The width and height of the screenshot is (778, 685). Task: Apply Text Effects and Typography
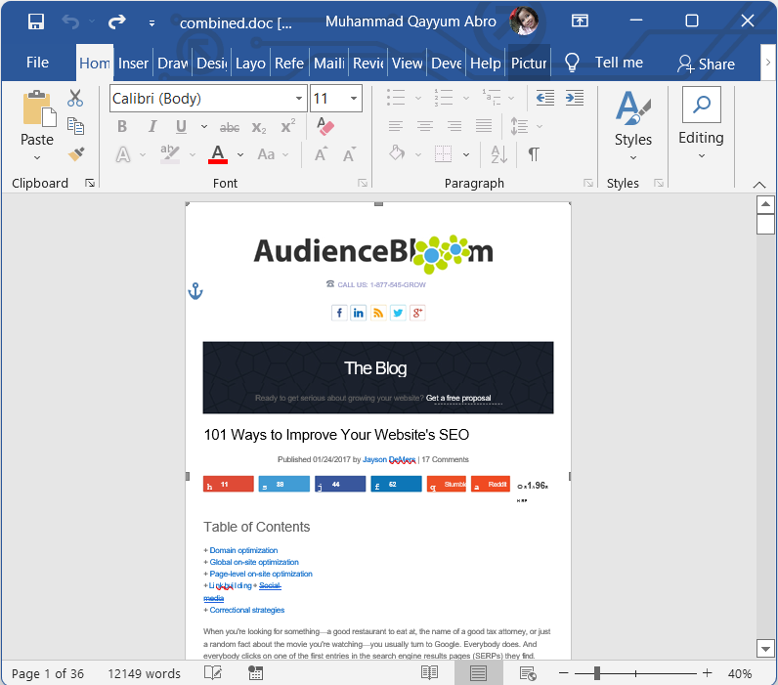pos(123,154)
